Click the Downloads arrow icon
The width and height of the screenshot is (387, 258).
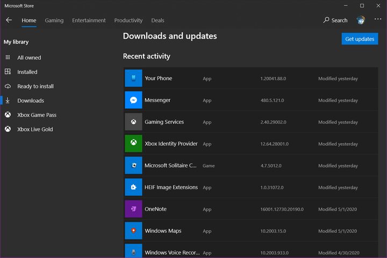coord(8,100)
